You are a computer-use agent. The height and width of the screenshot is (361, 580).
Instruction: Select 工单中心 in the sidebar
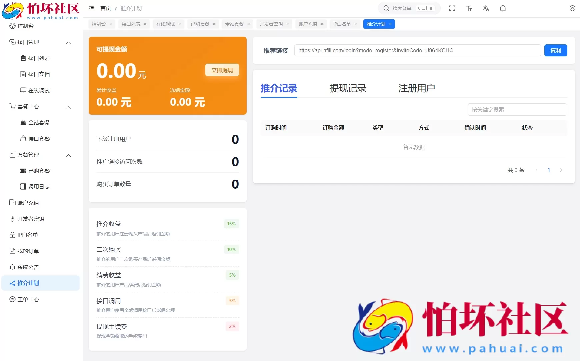point(28,299)
